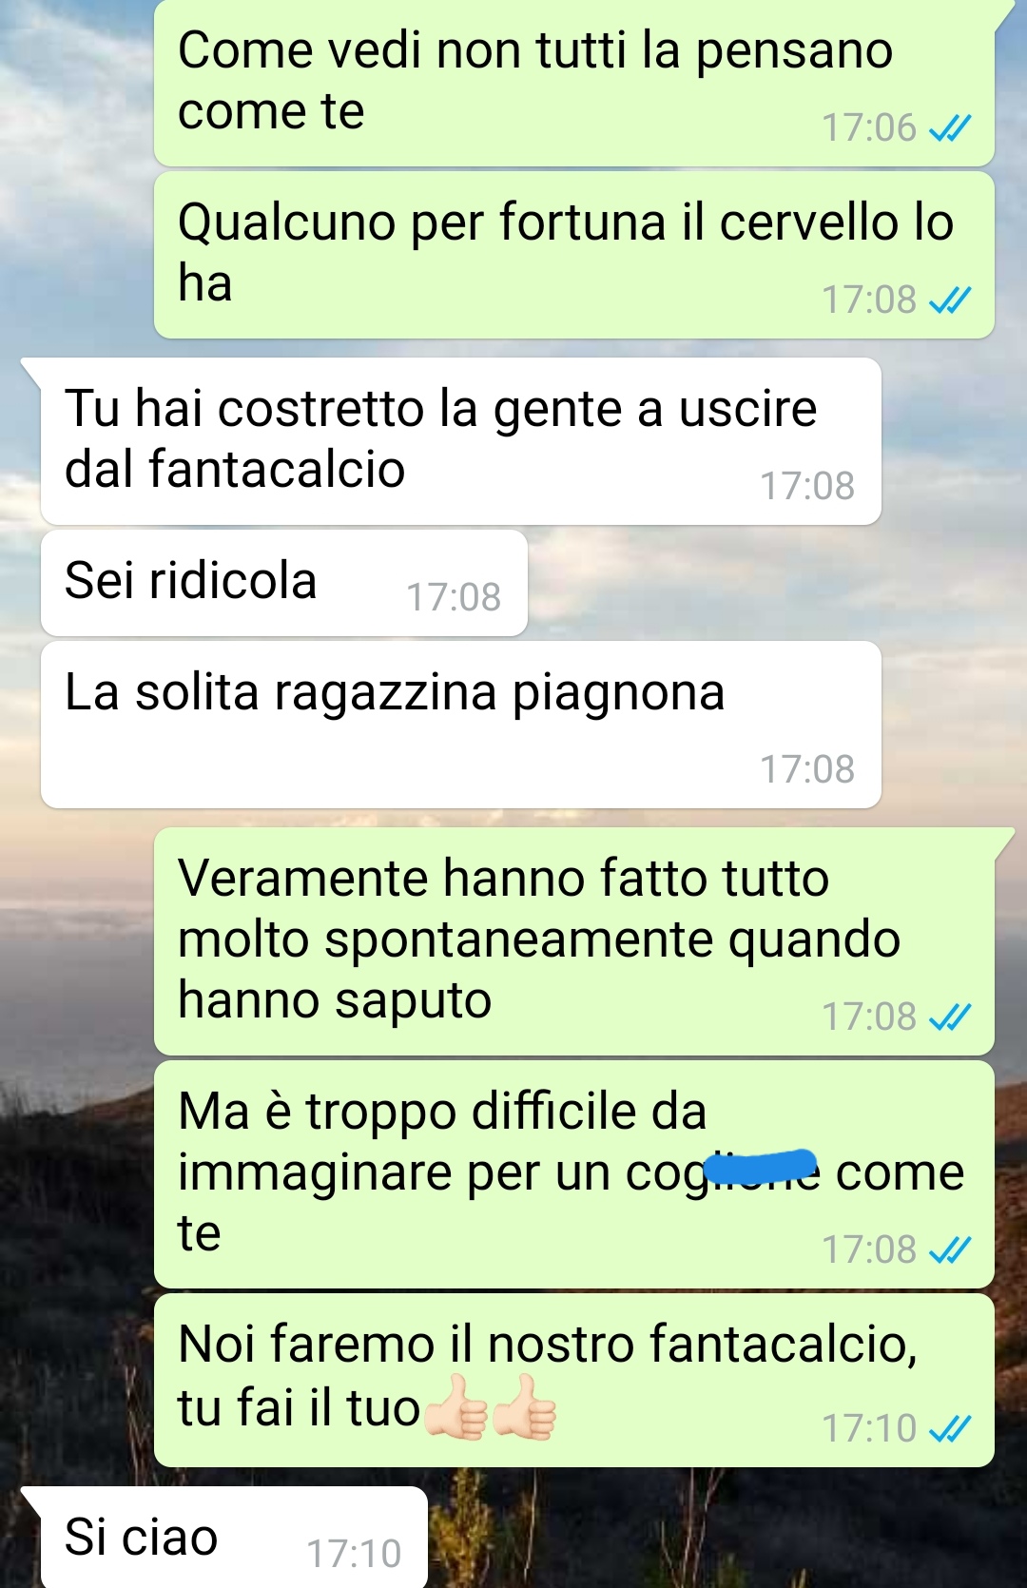1027x1588 pixels.
Task: Tap the 'Tu hai costretto la gente' message
Action: 460,441
